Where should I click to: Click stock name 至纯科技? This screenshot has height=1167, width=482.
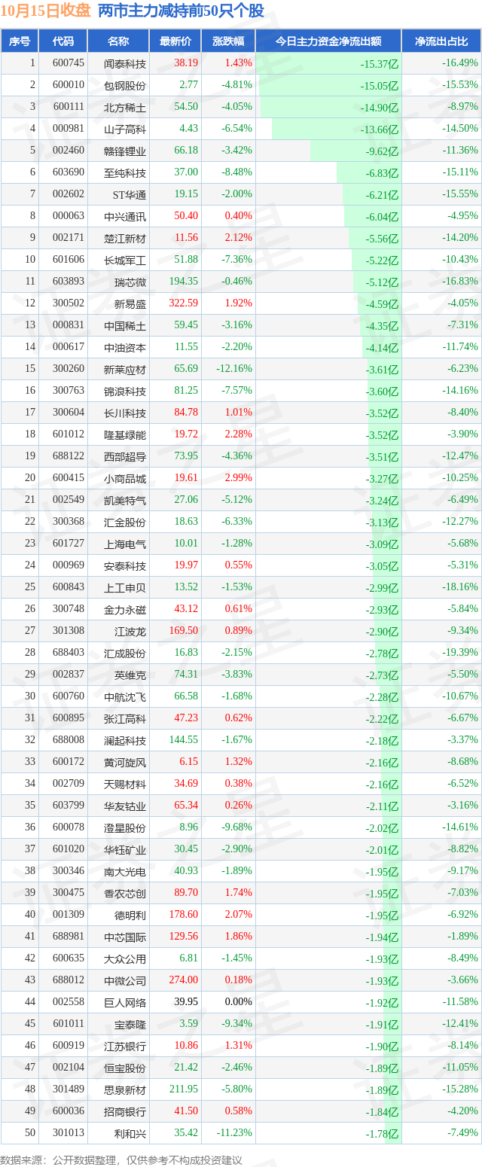tap(125, 172)
